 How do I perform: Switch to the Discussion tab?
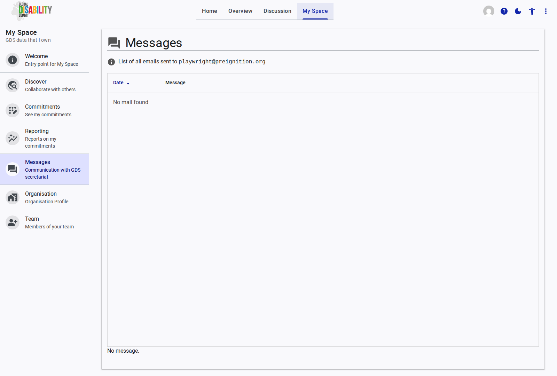(277, 11)
